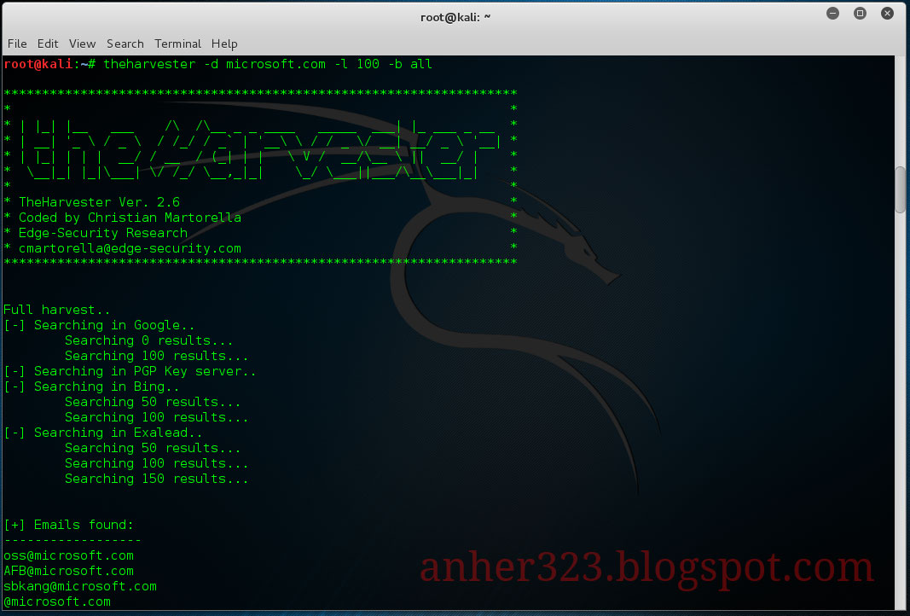Open the Terminal menu
The width and height of the screenshot is (910, 616).
point(177,44)
